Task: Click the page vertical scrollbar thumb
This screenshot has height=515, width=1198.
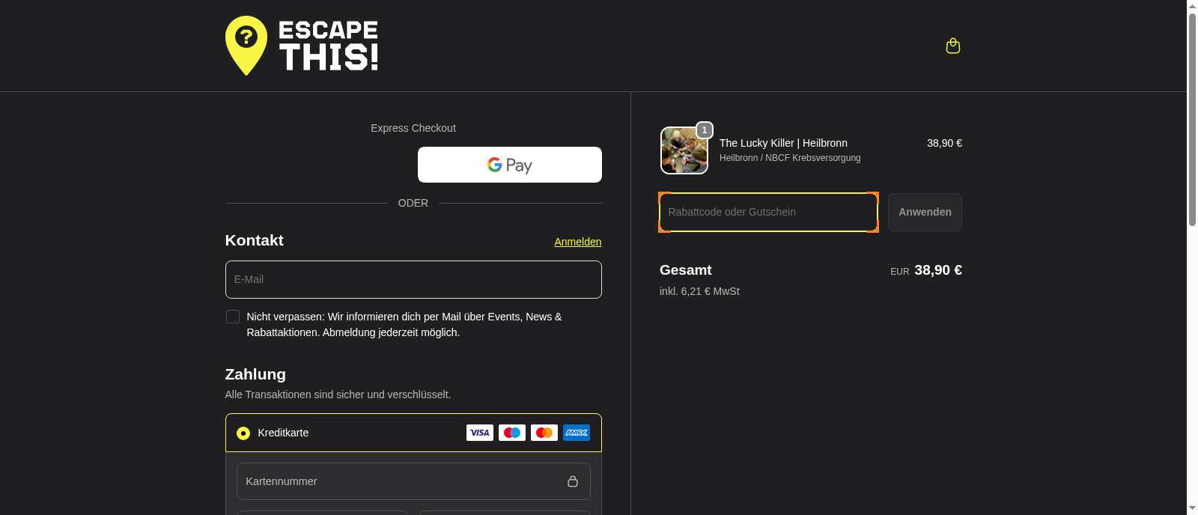Action: pyautogui.click(x=1192, y=120)
